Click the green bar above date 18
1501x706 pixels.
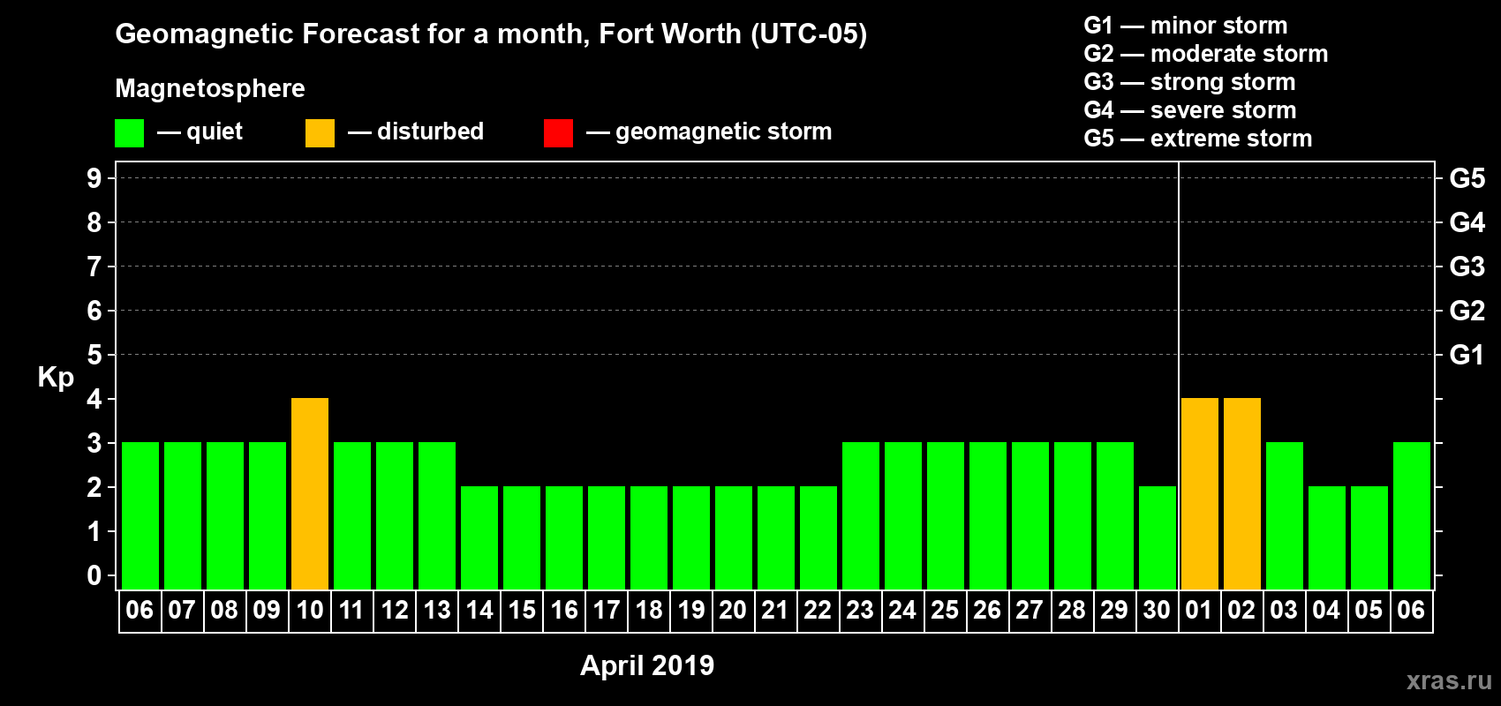point(649,537)
